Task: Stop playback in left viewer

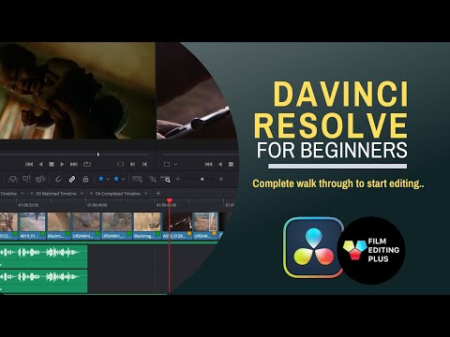Action: [x=52, y=164]
